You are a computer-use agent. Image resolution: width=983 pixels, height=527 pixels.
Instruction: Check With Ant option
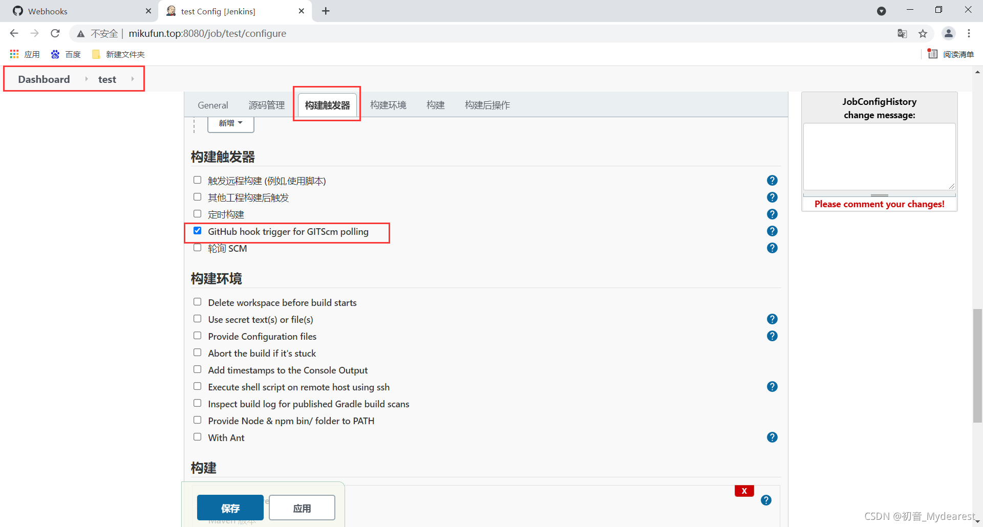click(x=197, y=437)
